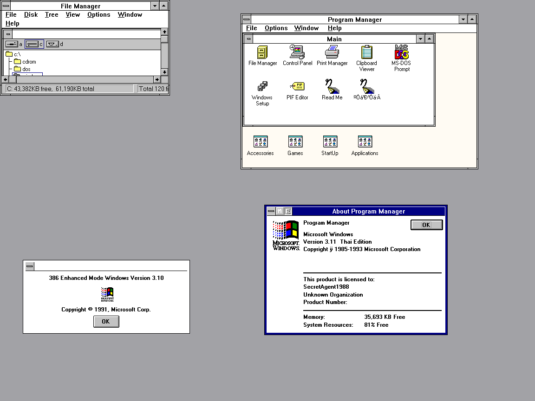535x401 pixels.
Task: Open the File Manager icon in Main group
Action: [262, 52]
